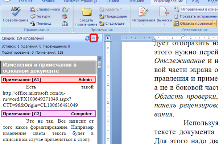219x144 pixels.
Task: Click the reviewing pane scrollbar thumb
Action: point(99,65)
